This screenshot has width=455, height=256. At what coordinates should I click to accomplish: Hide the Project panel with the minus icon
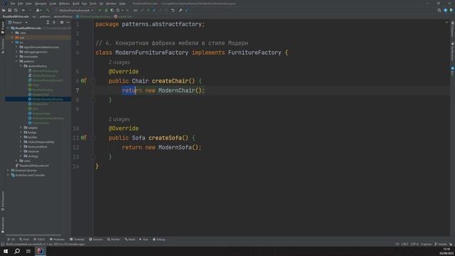point(68,22)
